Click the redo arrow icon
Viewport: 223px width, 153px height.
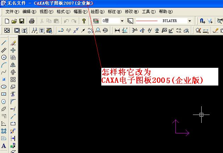(74, 21)
